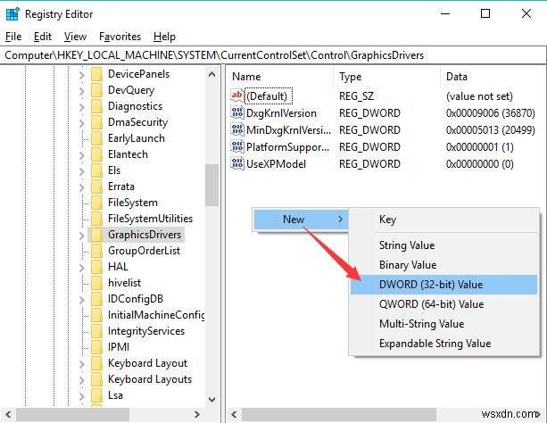Click the MinDxgKrnlVersion value icon
Image resolution: width=547 pixels, height=423 pixels.
point(237,130)
